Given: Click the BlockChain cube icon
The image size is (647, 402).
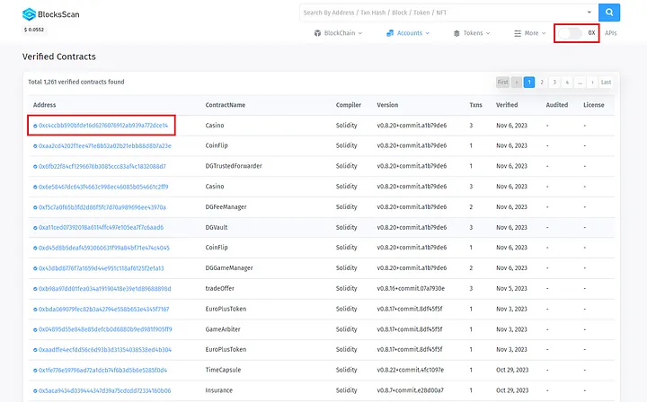Looking at the screenshot, I should [318, 33].
